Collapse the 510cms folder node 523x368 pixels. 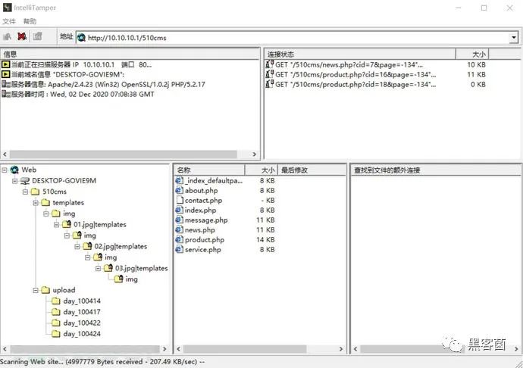[x=25, y=192]
